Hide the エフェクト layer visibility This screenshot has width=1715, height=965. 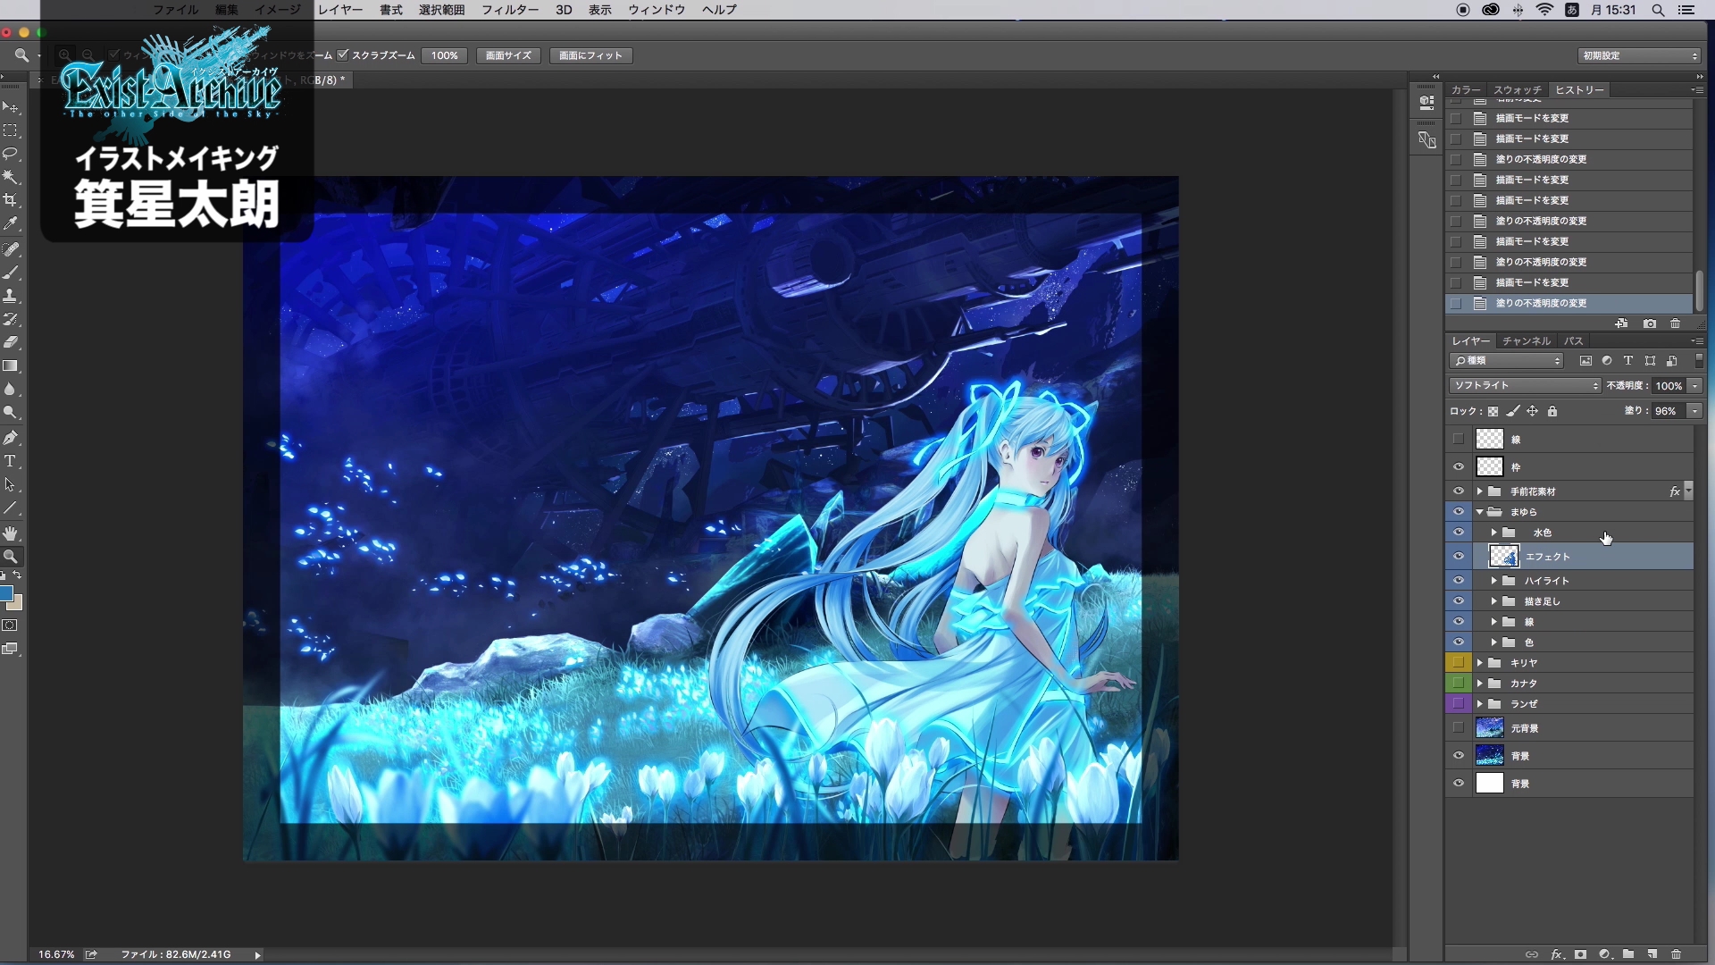[1459, 557]
